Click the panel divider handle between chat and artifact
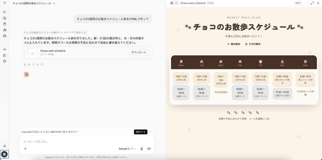Viewport: 322px width, 160px height. (x=165, y=80)
